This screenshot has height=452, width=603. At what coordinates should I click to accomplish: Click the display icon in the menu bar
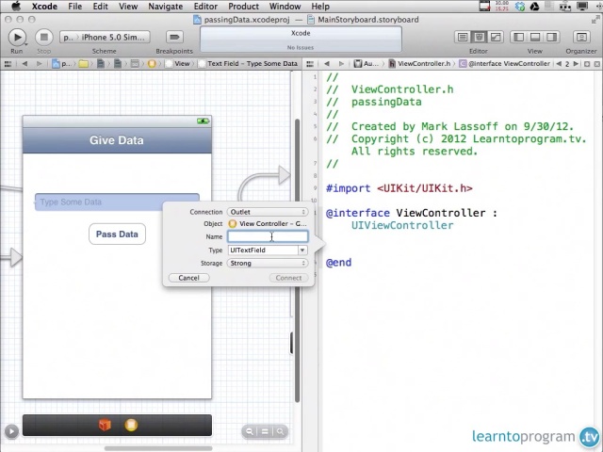pos(582,7)
